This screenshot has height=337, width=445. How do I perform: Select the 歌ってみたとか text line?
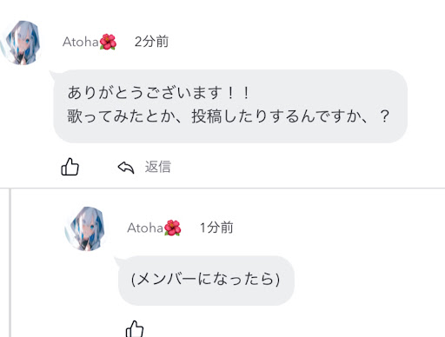click(x=229, y=116)
